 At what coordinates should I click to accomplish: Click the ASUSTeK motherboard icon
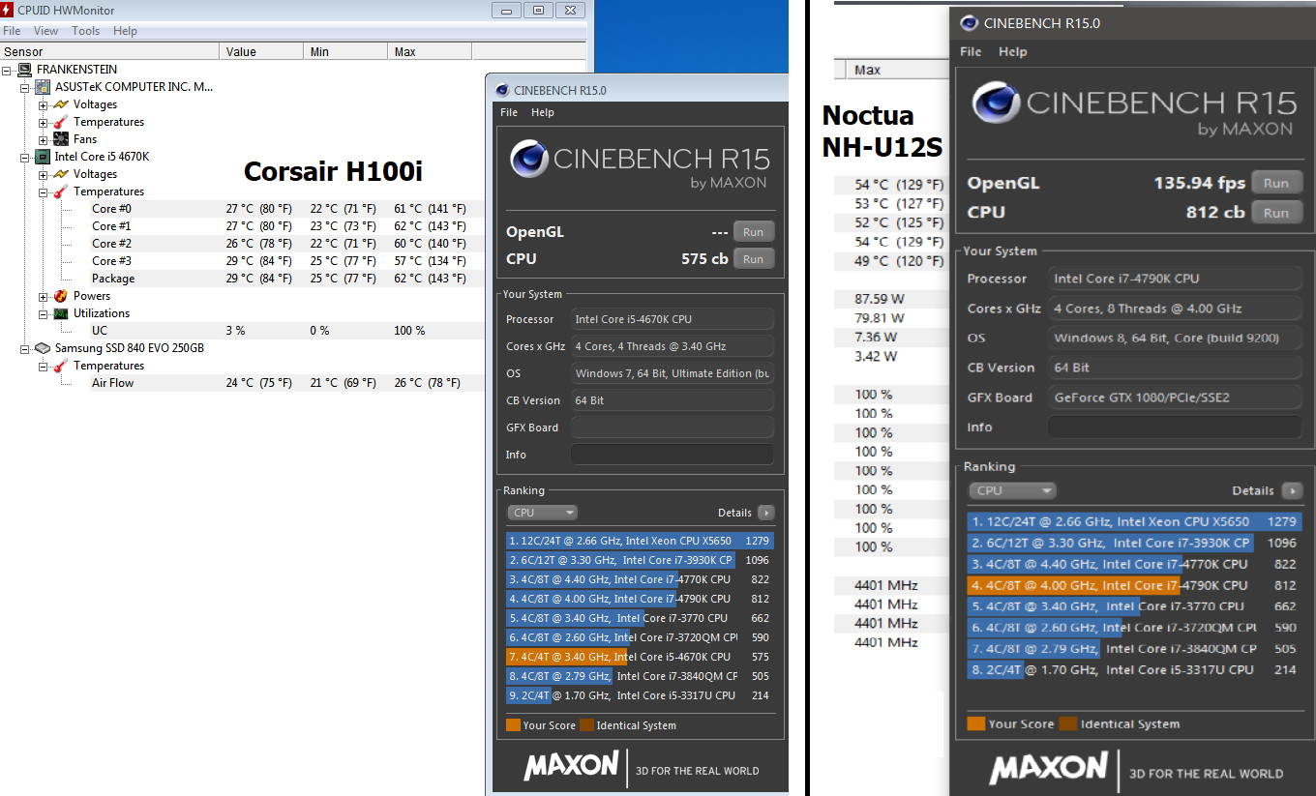[x=43, y=87]
